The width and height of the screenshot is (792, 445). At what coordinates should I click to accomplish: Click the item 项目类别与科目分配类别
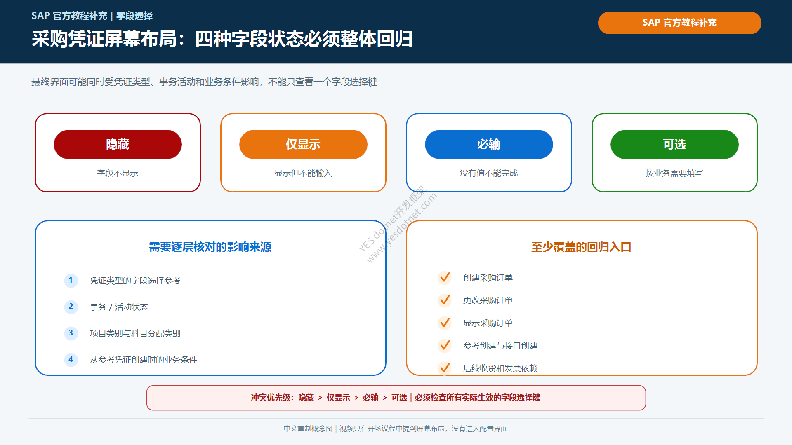click(x=135, y=333)
